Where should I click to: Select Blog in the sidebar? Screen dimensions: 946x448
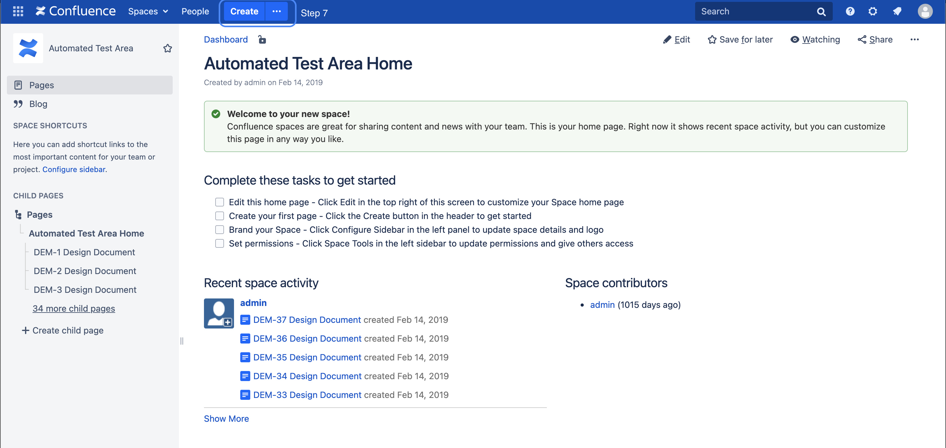coord(38,104)
